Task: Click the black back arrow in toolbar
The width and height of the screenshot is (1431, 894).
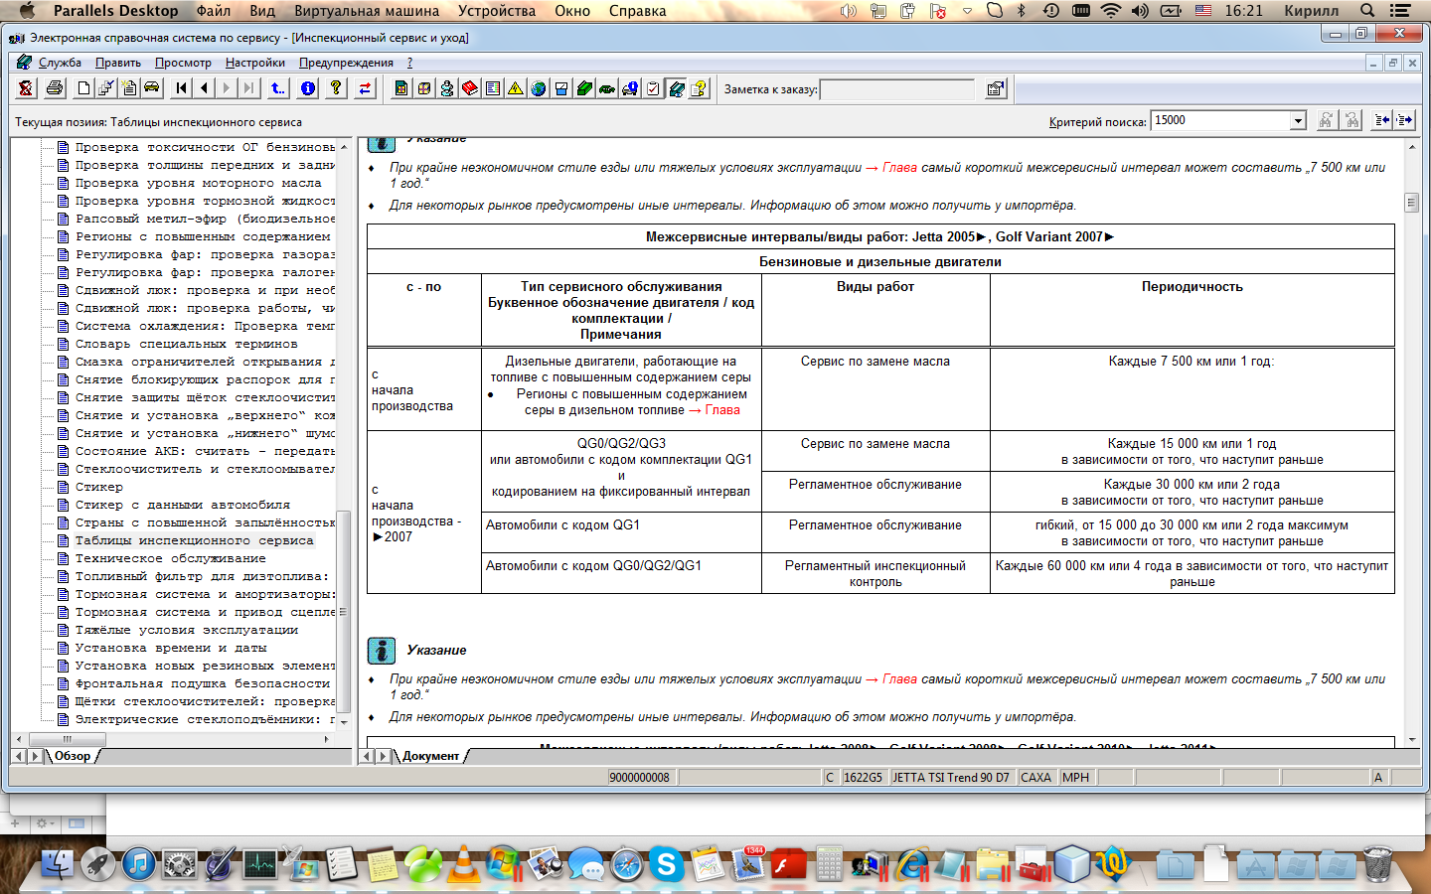Action: click(204, 88)
